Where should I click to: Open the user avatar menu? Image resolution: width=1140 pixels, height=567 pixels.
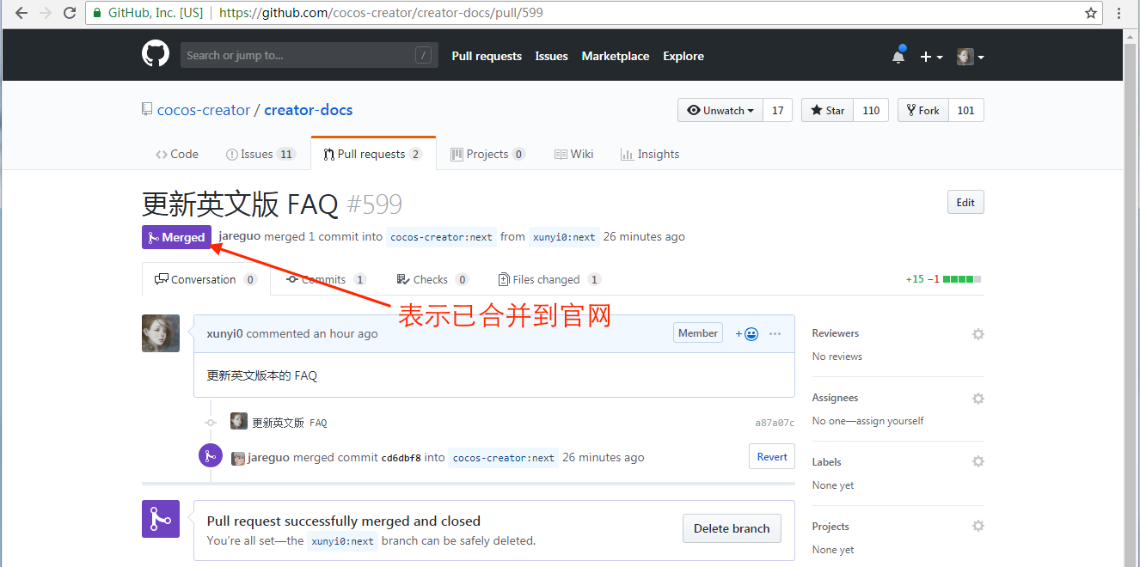(971, 57)
